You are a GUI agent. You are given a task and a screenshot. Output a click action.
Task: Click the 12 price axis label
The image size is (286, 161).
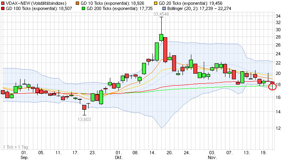click(x=278, y=128)
